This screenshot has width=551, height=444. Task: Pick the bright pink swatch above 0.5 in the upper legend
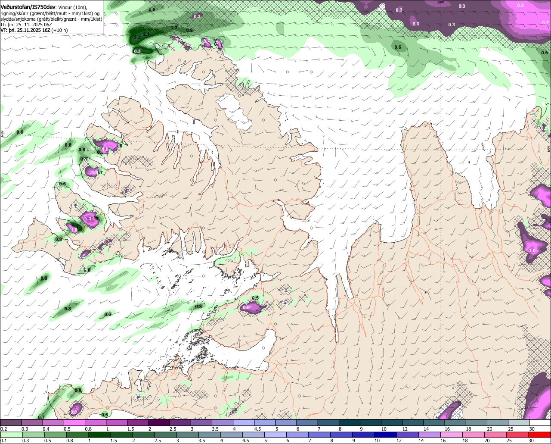coord(74,423)
